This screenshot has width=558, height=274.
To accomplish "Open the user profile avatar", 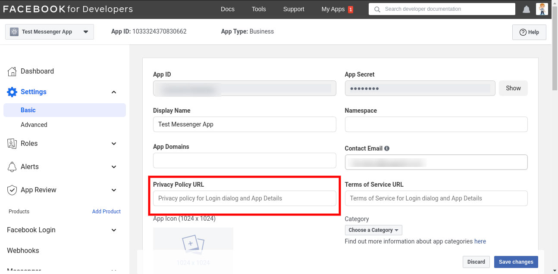I will pyautogui.click(x=542, y=9).
